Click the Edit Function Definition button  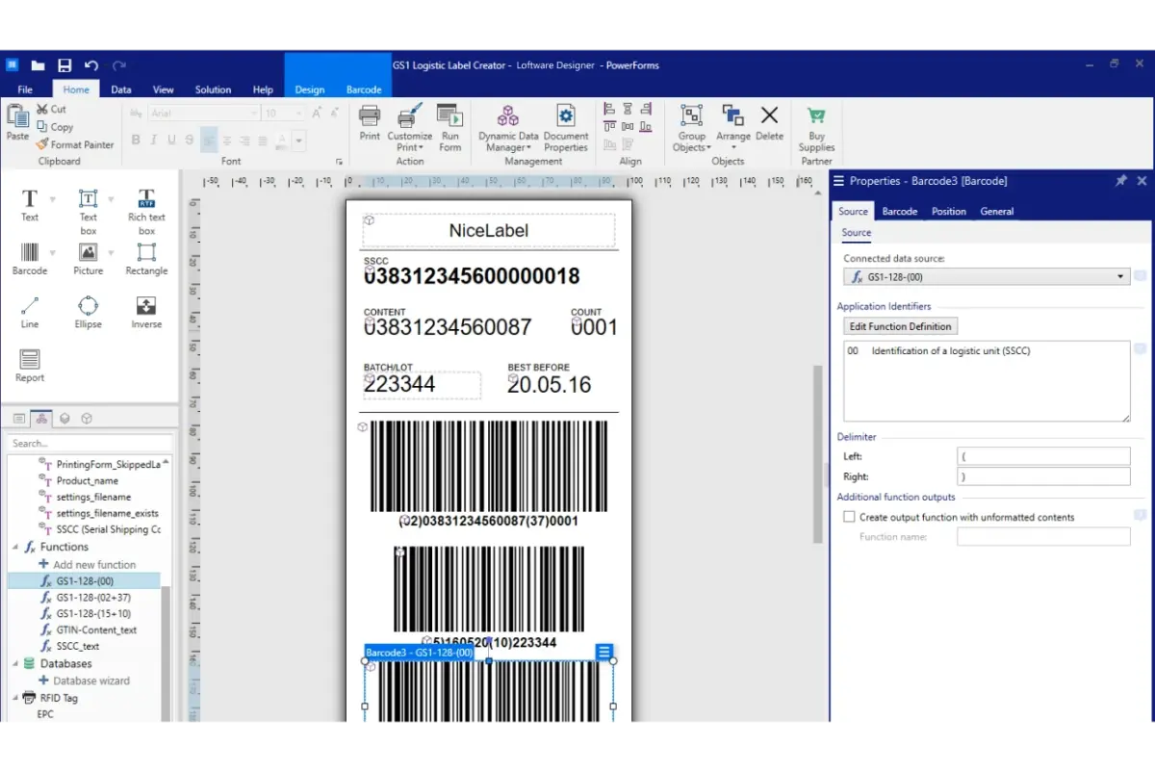coord(899,326)
